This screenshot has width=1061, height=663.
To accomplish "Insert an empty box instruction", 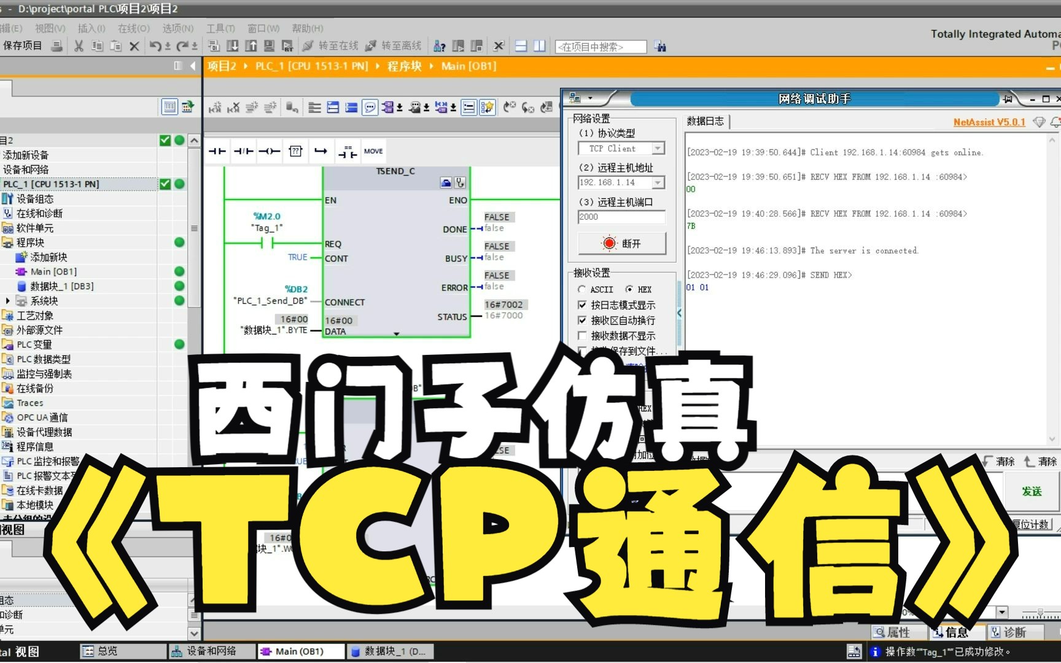I will click(x=295, y=151).
